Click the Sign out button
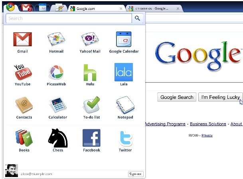 tap(136, 174)
